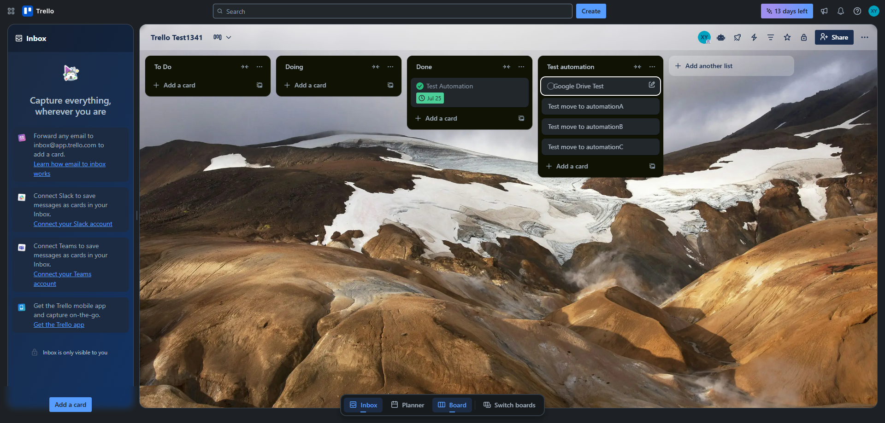Change board visibility via lock icon
885x423 pixels.
tap(804, 37)
